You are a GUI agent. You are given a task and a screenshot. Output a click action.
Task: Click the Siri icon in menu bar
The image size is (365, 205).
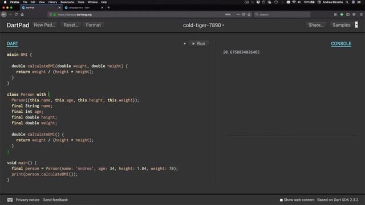(x=354, y=2)
